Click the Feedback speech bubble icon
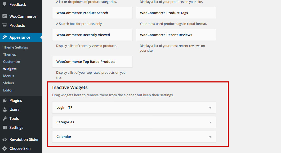This screenshot has height=153, width=281. point(5,4)
